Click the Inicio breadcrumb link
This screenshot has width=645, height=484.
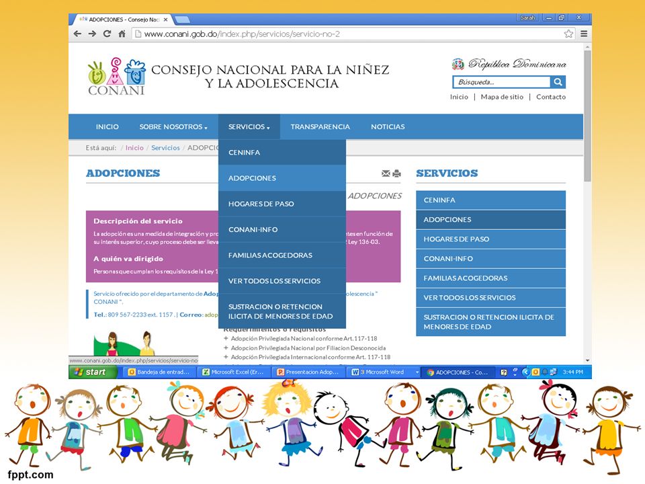134,148
